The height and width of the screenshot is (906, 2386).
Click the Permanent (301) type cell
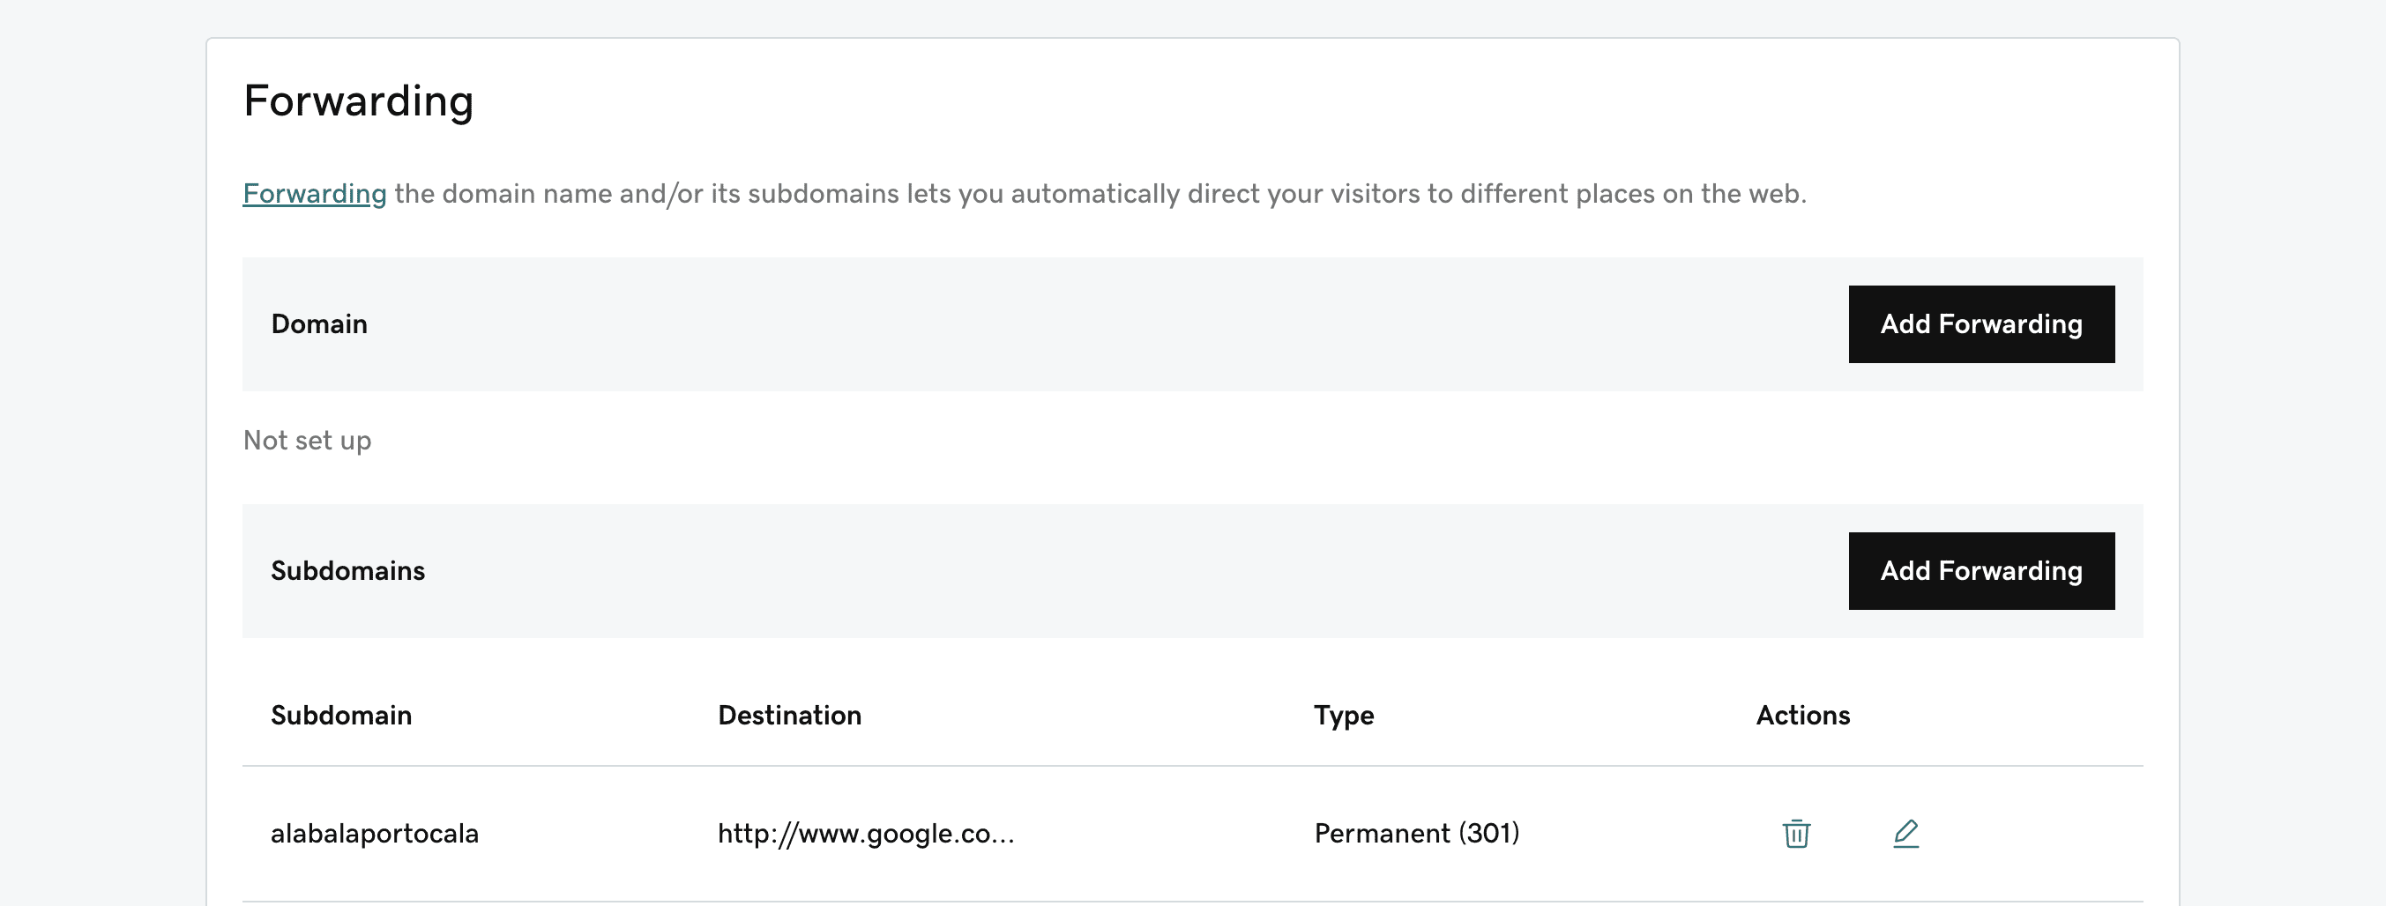[x=1416, y=834]
